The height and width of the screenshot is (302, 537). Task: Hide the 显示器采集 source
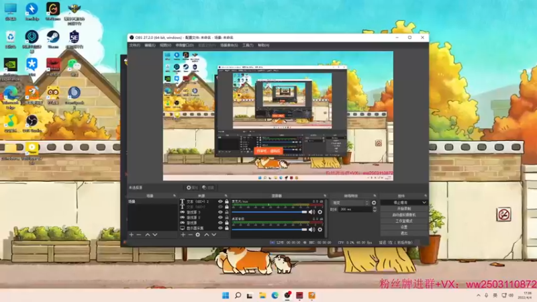pyautogui.click(x=220, y=228)
